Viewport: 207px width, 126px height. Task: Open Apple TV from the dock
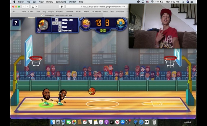112,122
